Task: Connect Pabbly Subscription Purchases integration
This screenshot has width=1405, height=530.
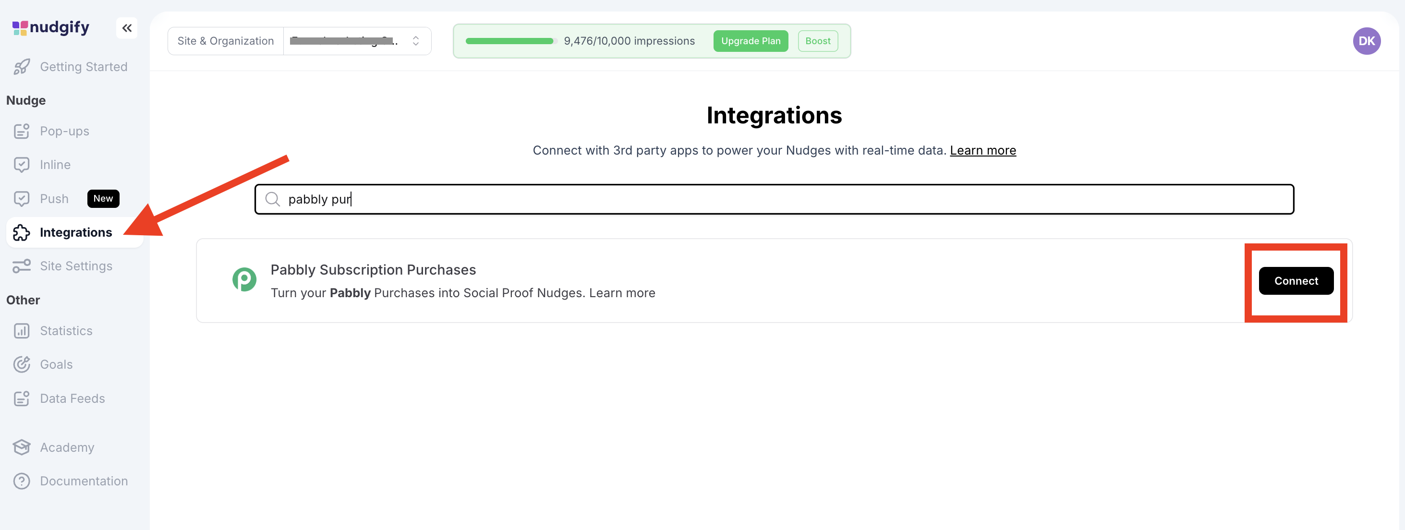Action: pos(1296,281)
